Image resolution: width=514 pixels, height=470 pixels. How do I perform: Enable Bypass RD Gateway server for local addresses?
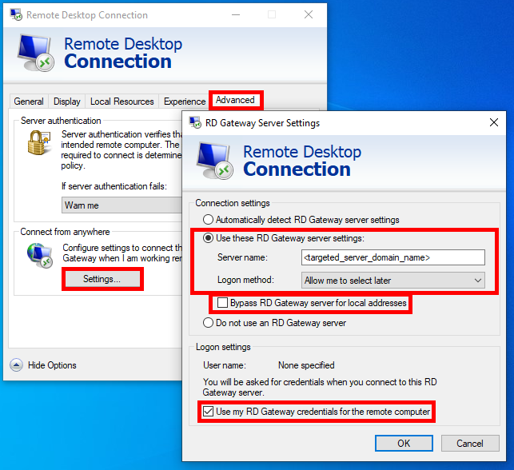click(223, 304)
